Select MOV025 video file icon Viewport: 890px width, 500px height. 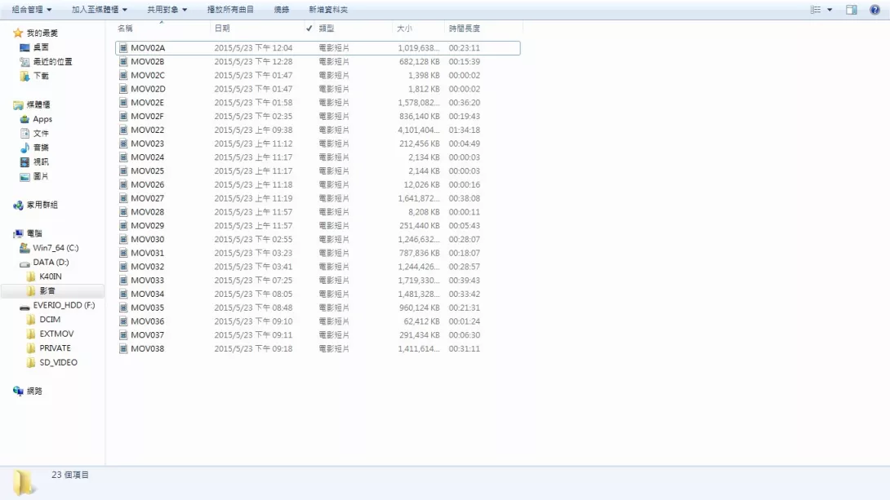tap(123, 170)
